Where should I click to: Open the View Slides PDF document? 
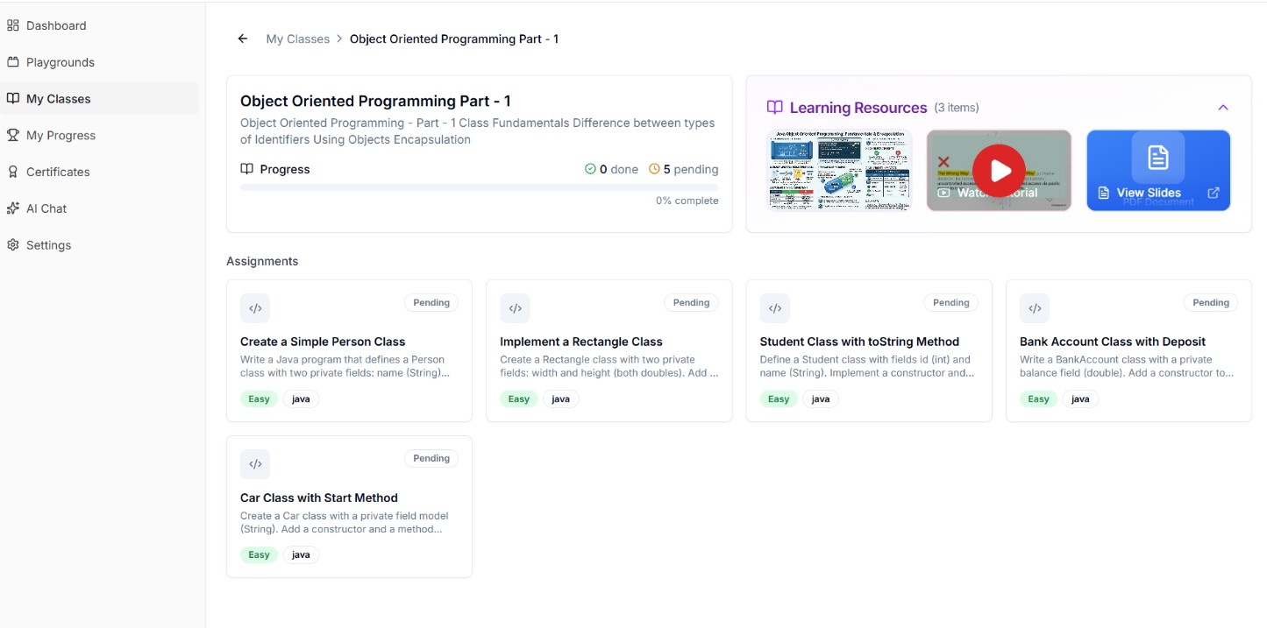1149,193
